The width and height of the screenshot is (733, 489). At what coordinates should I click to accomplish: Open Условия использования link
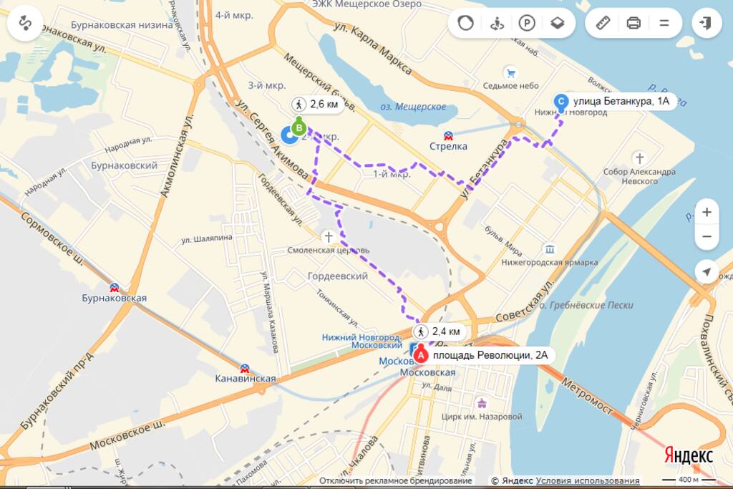click(587, 480)
